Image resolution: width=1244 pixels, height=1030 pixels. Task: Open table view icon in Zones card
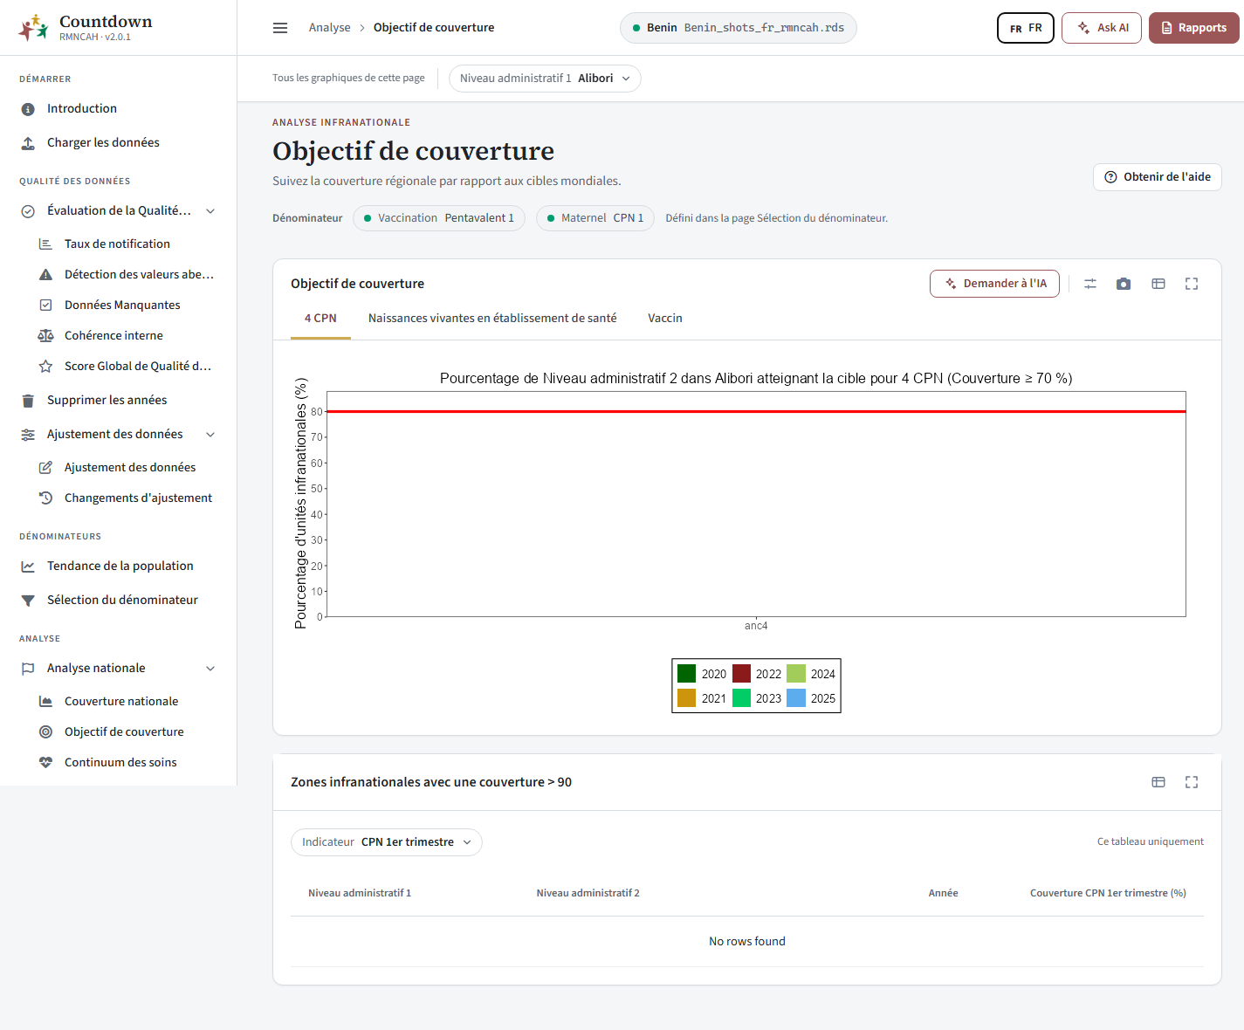(x=1158, y=782)
